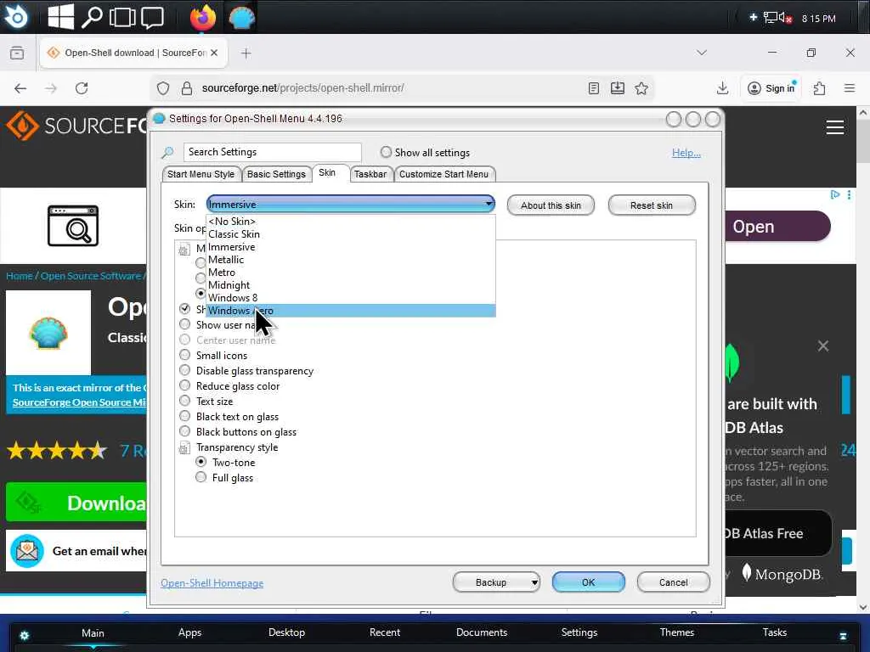Choose Windows 8 from the skin list
870x652 pixels.
(350, 298)
